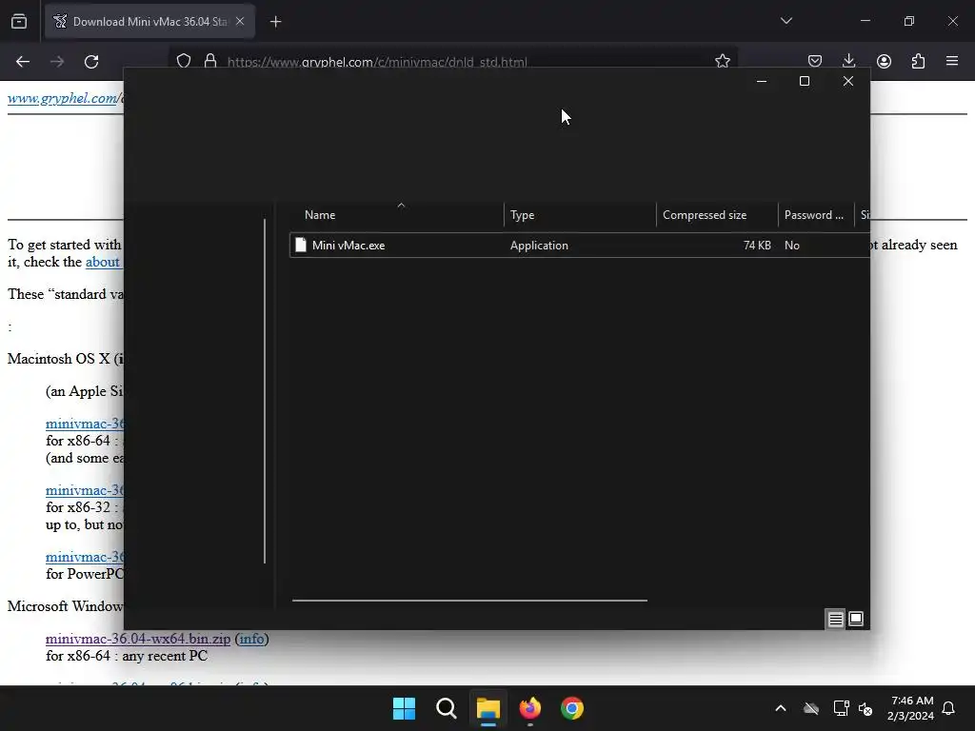Go back to previous page
Image resolution: width=975 pixels, height=731 pixels.
coord(23,62)
